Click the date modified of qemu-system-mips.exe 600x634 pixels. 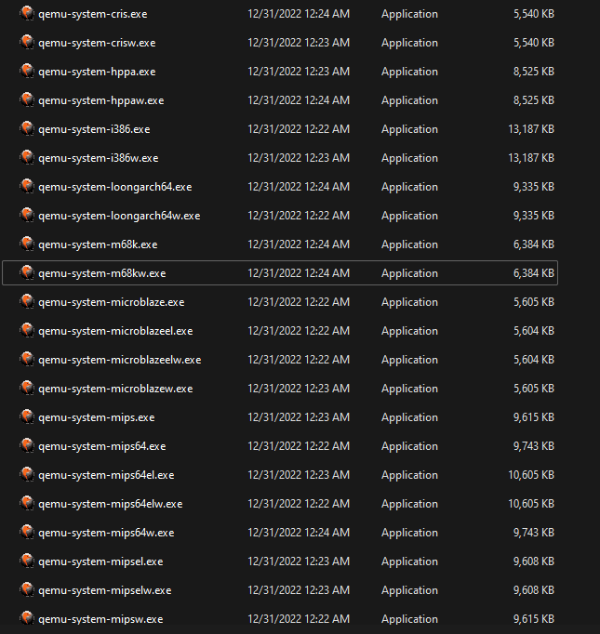tap(299, 417)
